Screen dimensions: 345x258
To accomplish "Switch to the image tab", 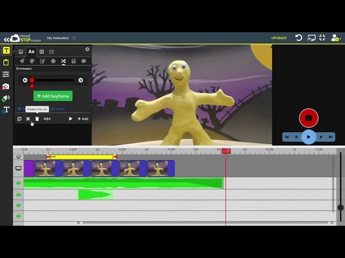I will (x=20, y=52).
